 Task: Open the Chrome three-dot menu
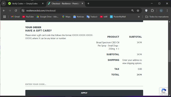(x=167, y=11)
